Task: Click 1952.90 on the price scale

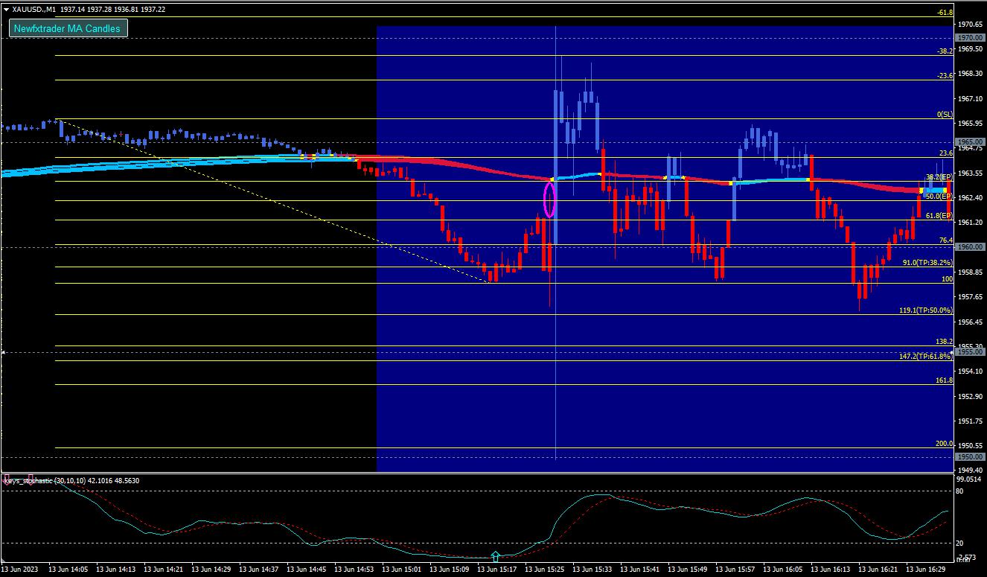Action: coord(970,396)
